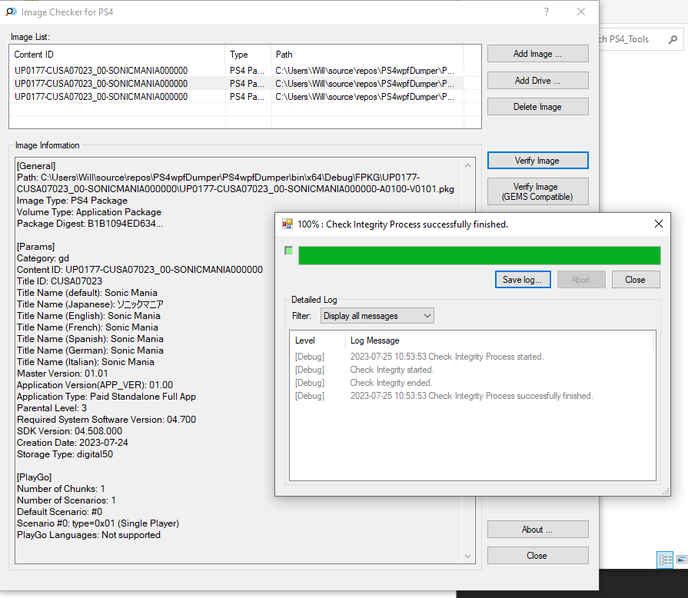Click log entry 'Check Integrity Process started.'

tap(447, 357)
